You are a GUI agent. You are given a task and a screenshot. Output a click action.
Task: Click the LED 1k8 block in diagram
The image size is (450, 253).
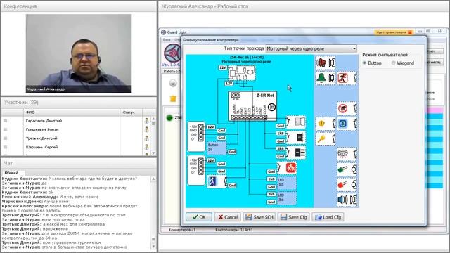[287, 183]
